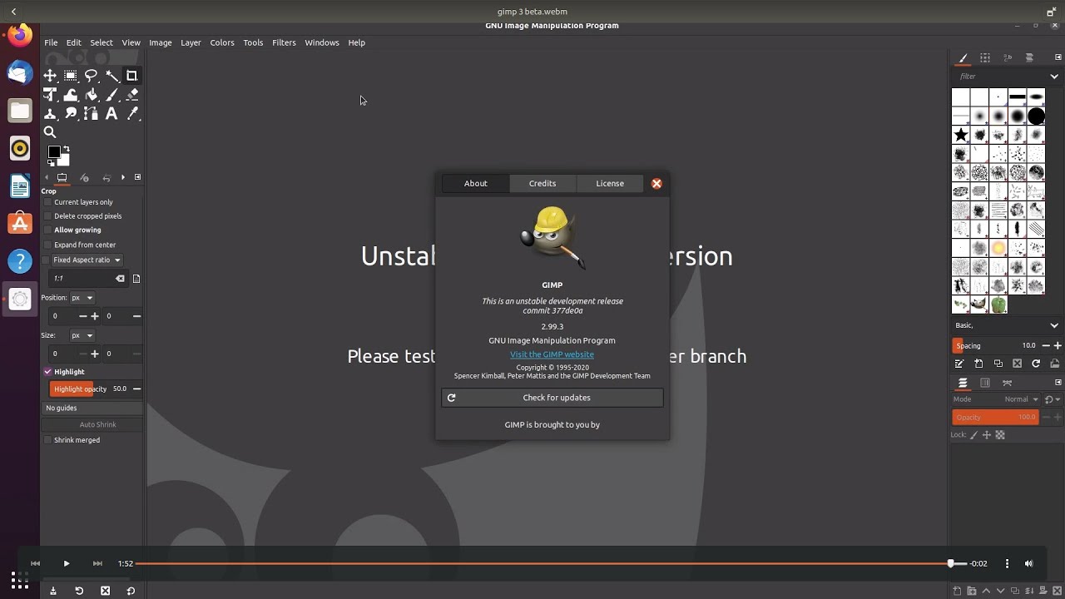Screen dimensions: 1065x599
Task: Open the No guides dropdown
Action: pos(92,408)
